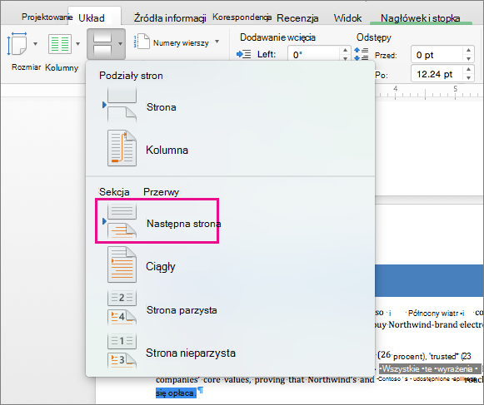The image size is (484, 405).
Task: Click the left indent icon
Action: tap(244, 55)
